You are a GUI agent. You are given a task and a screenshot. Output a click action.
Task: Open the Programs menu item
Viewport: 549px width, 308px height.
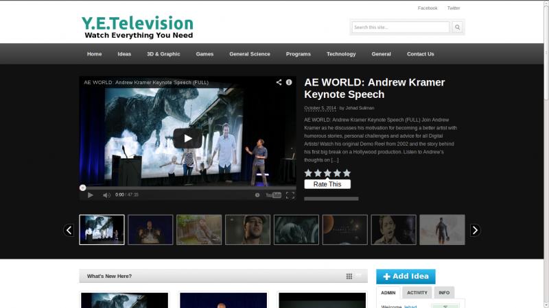pos(299,54)
